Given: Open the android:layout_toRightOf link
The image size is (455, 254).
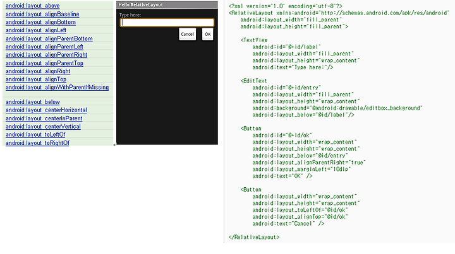Looking at the screenshot, I should (x=37, y=143).
